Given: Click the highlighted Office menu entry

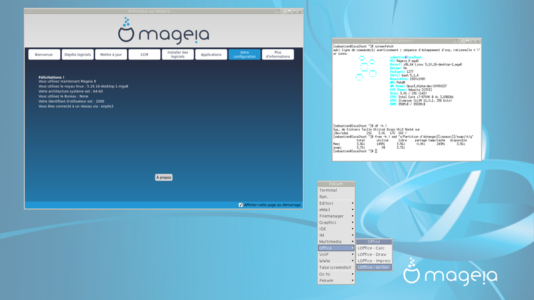Looking at the screenshot, I should click(x=336, y=248).
